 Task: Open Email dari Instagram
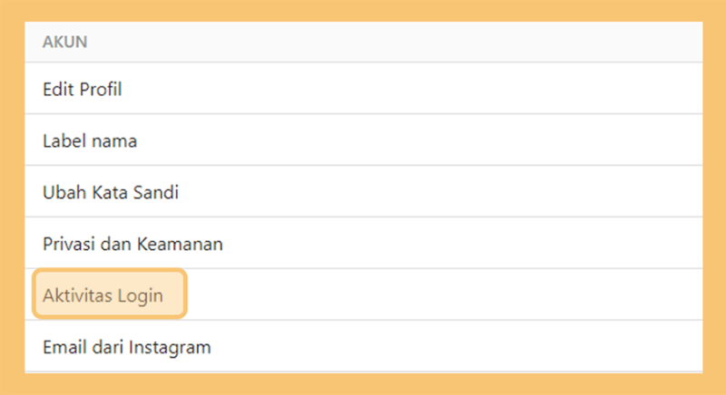pyautogui.click(x=364, y=346)
